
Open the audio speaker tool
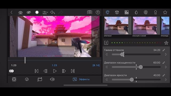click(52, 79)
